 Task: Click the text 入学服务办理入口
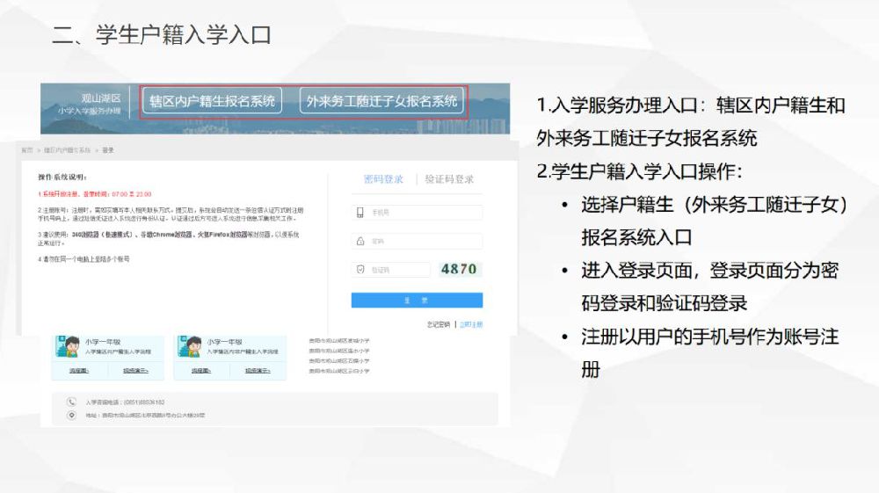point(624,105)
